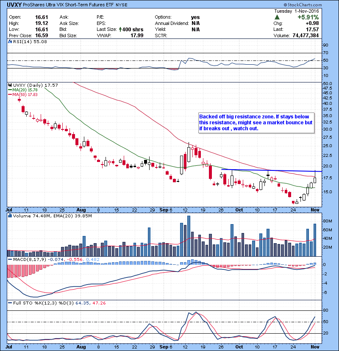The width and height of the screenshot is (339, 351).
Task: Click the RSI value 55.08
Action: [x=39, y=41]
